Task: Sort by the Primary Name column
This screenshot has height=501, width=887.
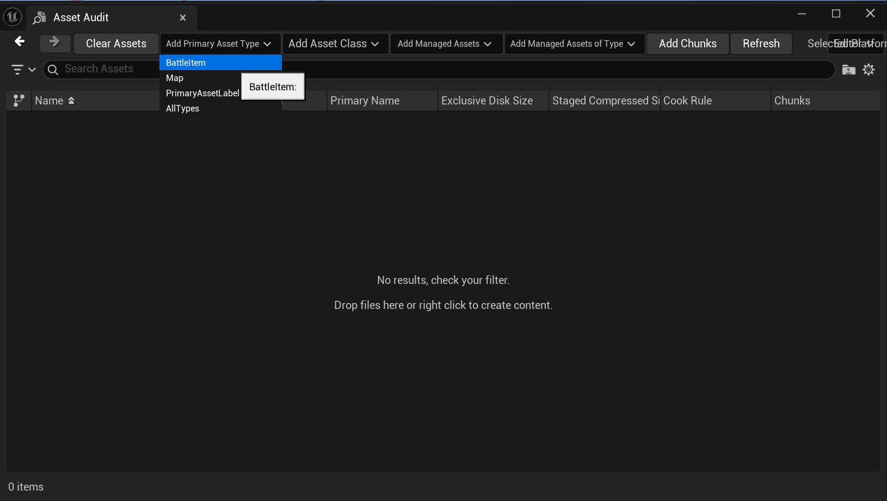Action: tap(382, 101)
